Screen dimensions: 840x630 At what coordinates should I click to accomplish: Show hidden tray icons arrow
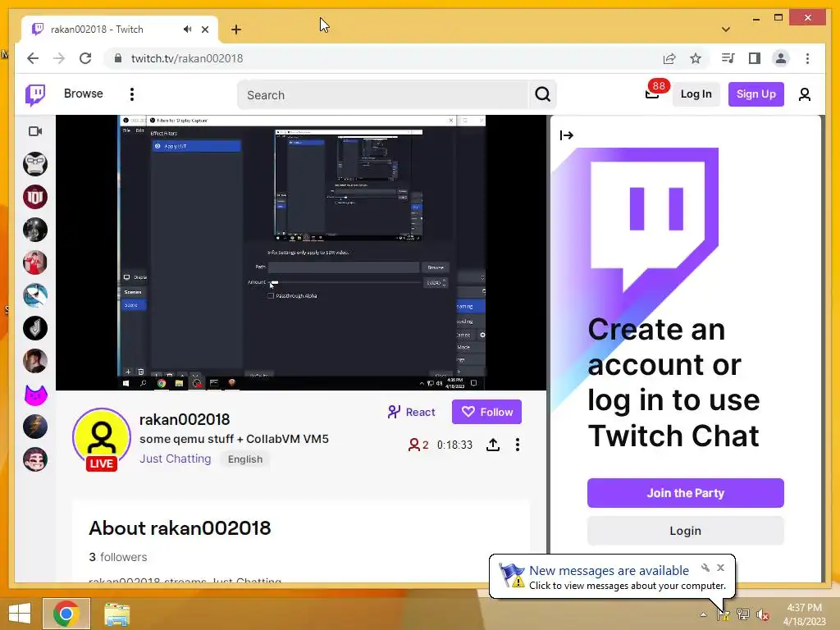click(x=703, y=614)
